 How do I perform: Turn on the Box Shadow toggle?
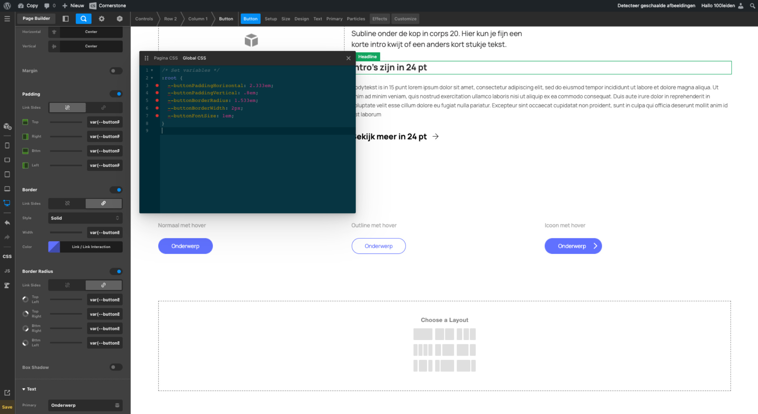coord(116,367)
